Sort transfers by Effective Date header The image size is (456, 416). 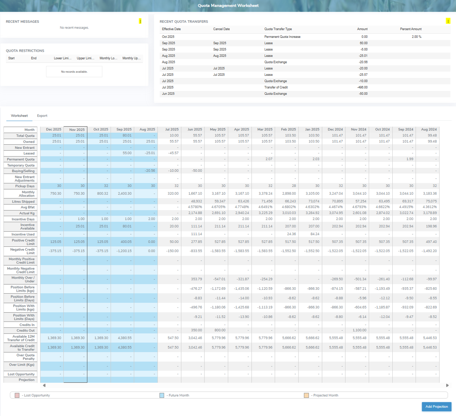click(x=171, y=29)
